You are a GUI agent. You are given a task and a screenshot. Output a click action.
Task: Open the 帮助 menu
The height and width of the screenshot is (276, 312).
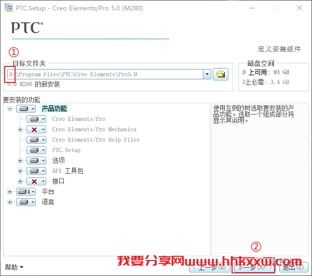pyautogui.click(x=14, y=267)
